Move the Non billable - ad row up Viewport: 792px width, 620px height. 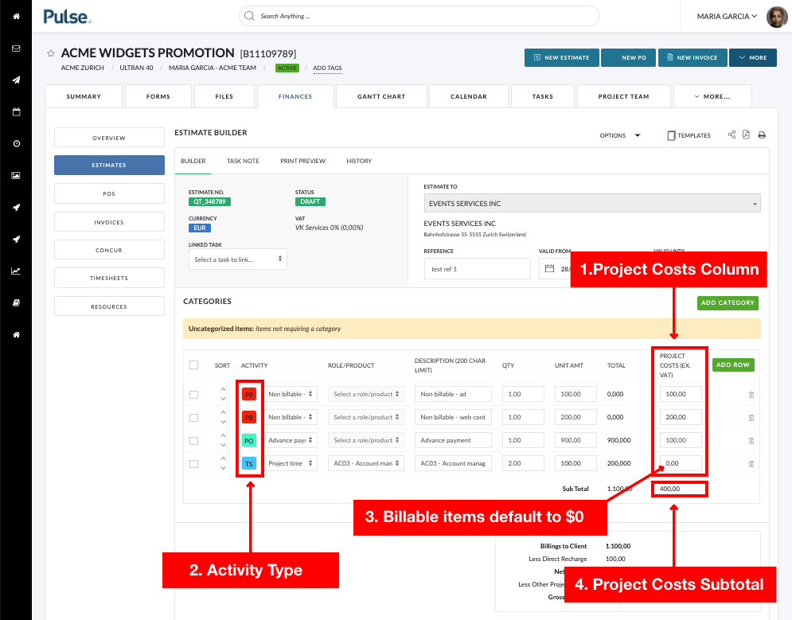pyautogui.click(x=223, y=389)
